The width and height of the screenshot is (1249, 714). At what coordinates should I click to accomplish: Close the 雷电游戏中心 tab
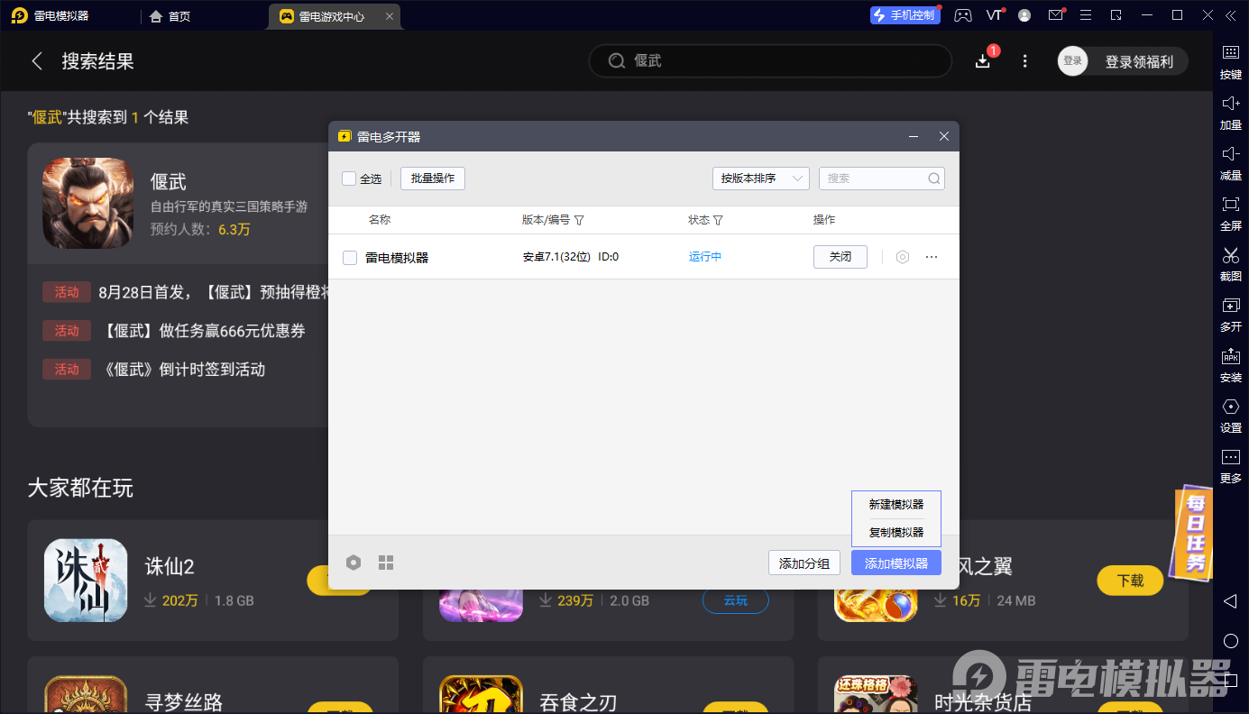(389, 16)
